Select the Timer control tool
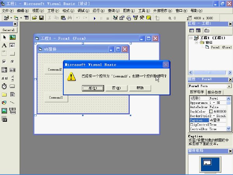Viewport: 233px width, 175px height. (4, 86)
